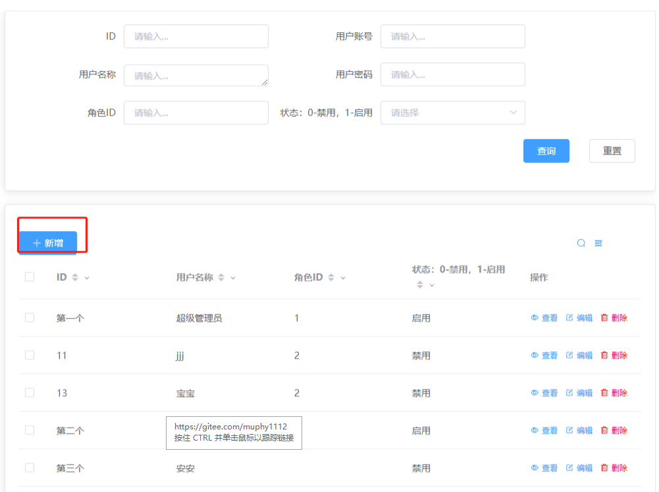The image size is (659, 492).
Task: Check the checkbox for row 第一个
Action: click(x=30, y=317)
